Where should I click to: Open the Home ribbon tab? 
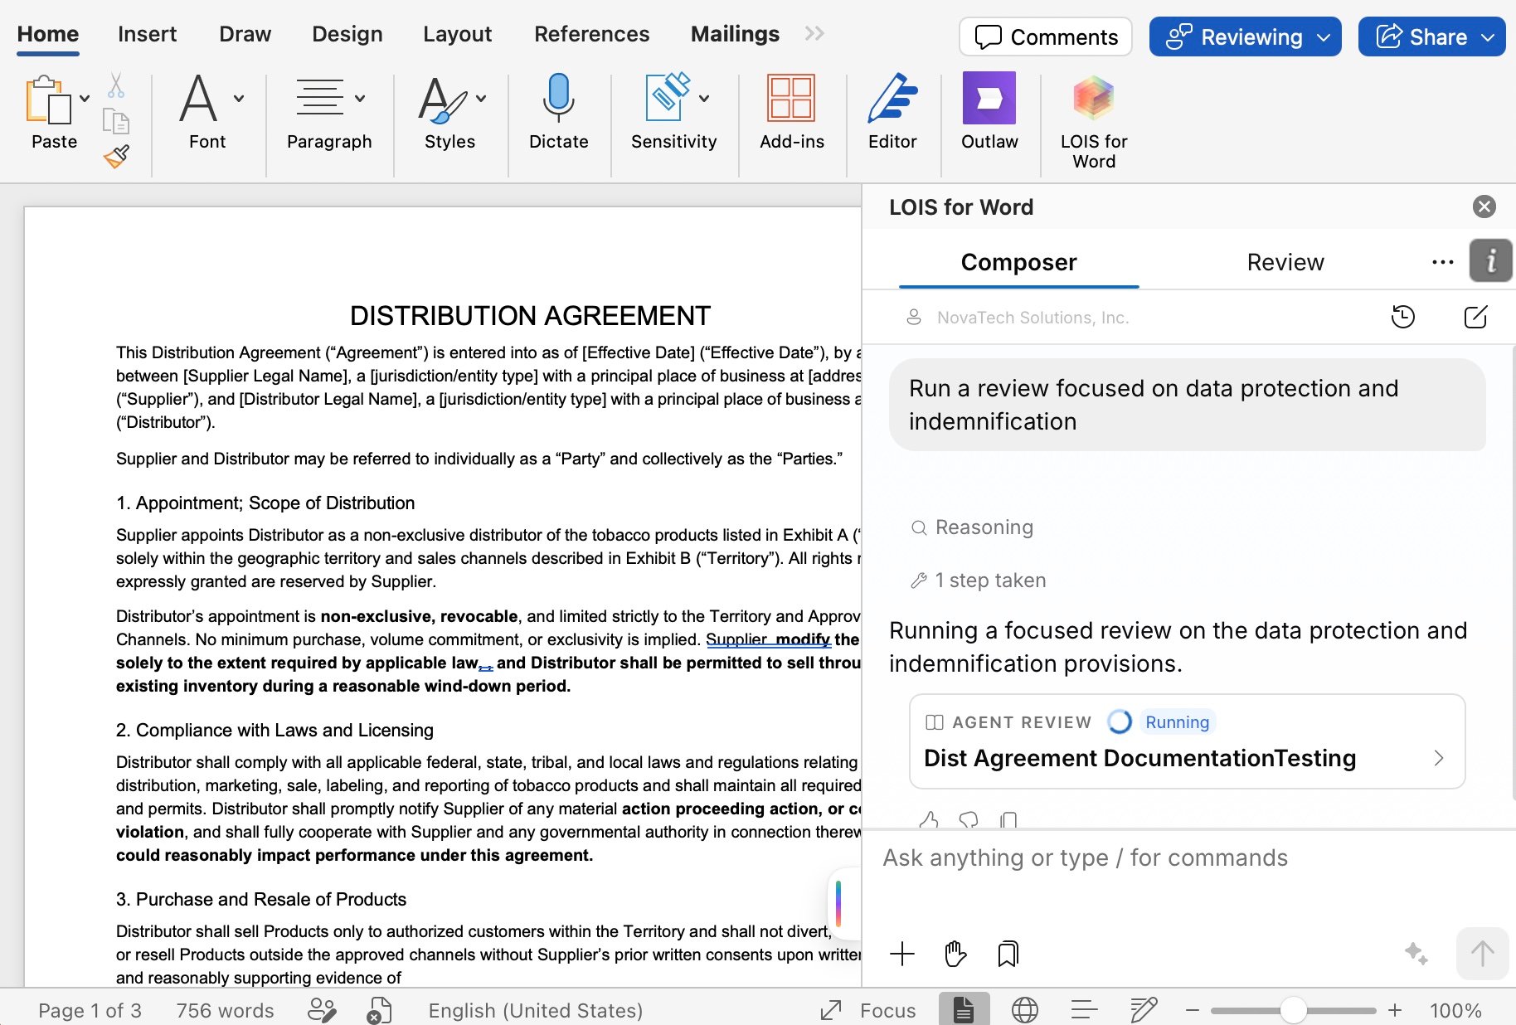coord(48,34)
